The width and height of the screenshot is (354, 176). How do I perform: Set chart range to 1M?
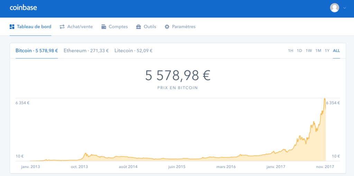click(x=318, y=51)
